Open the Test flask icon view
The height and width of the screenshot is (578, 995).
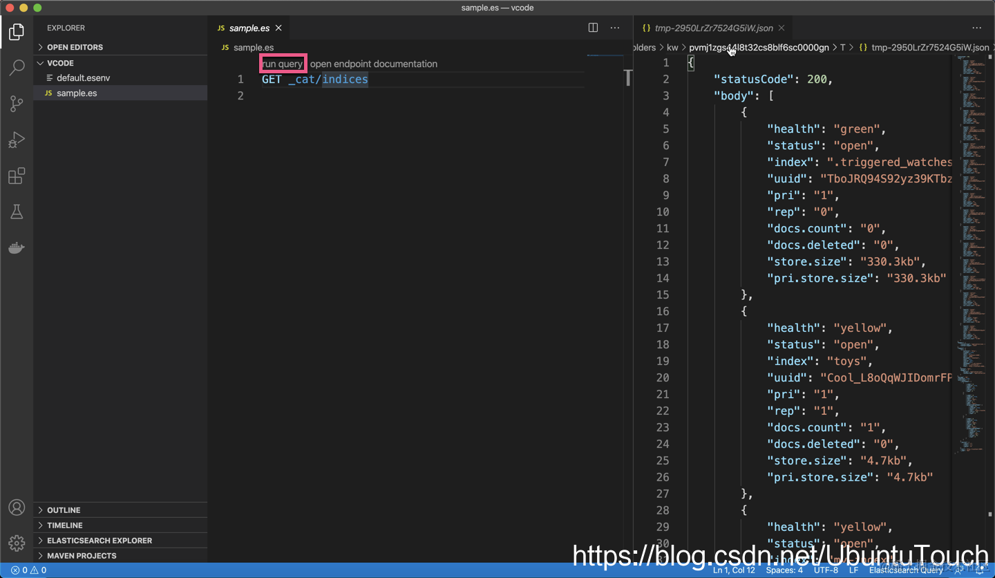pos(17,212)
